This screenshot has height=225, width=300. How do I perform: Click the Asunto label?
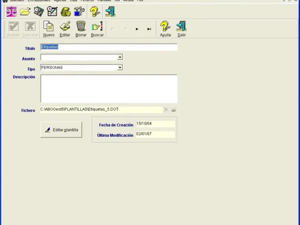coord(28,59)
